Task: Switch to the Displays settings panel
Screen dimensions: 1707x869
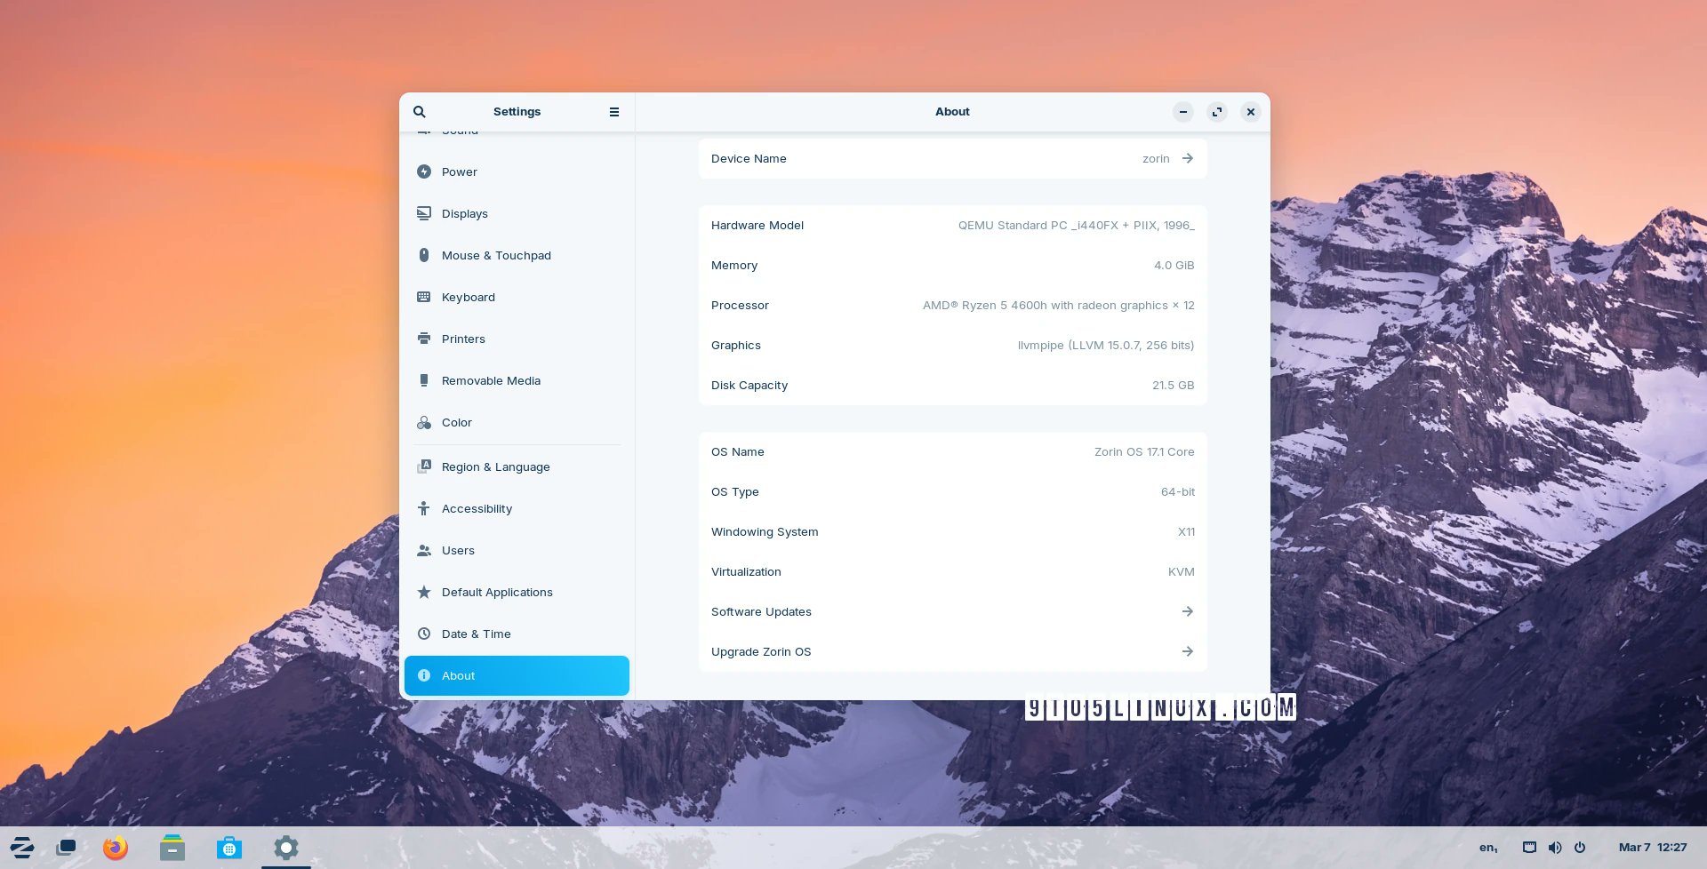Action: 465,213
